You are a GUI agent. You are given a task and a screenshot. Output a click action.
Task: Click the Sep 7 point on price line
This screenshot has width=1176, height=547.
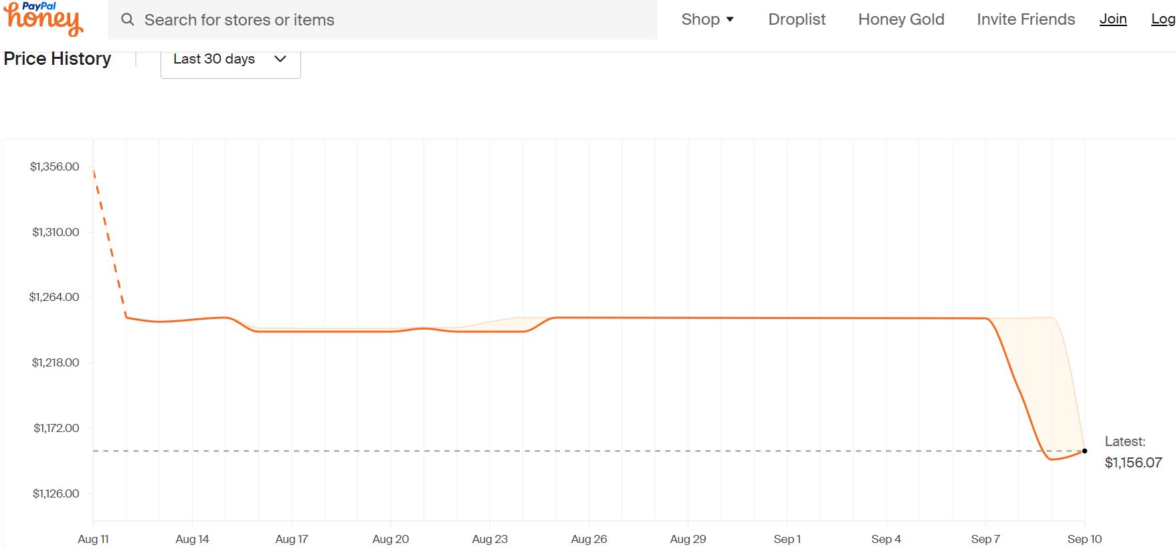(985, 318)
